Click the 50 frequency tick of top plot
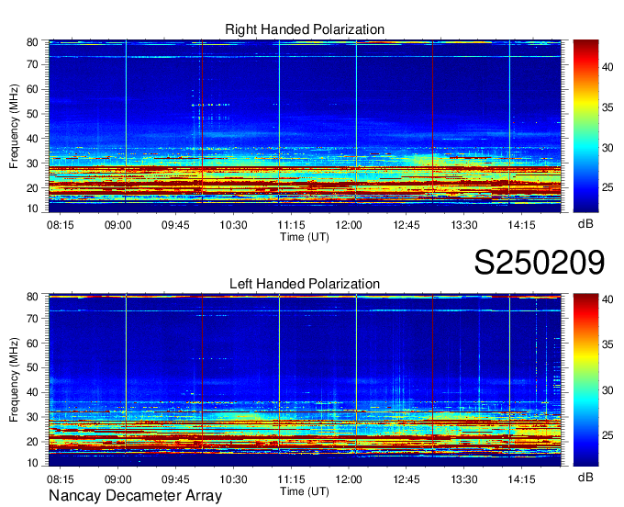 click(32, 114)
